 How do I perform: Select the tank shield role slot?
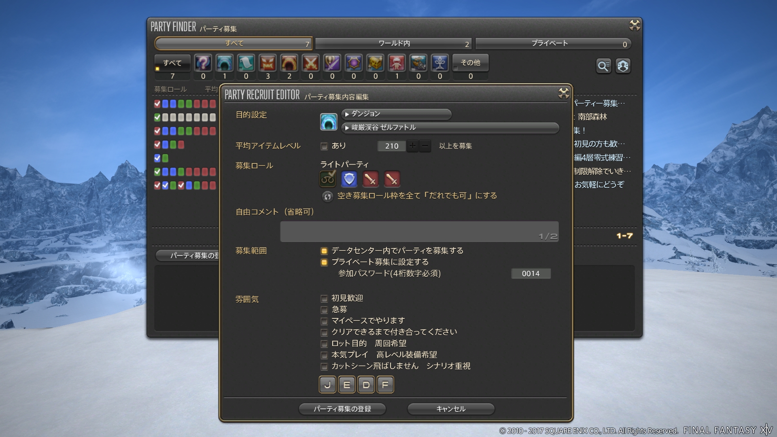(x=349, y=179)
